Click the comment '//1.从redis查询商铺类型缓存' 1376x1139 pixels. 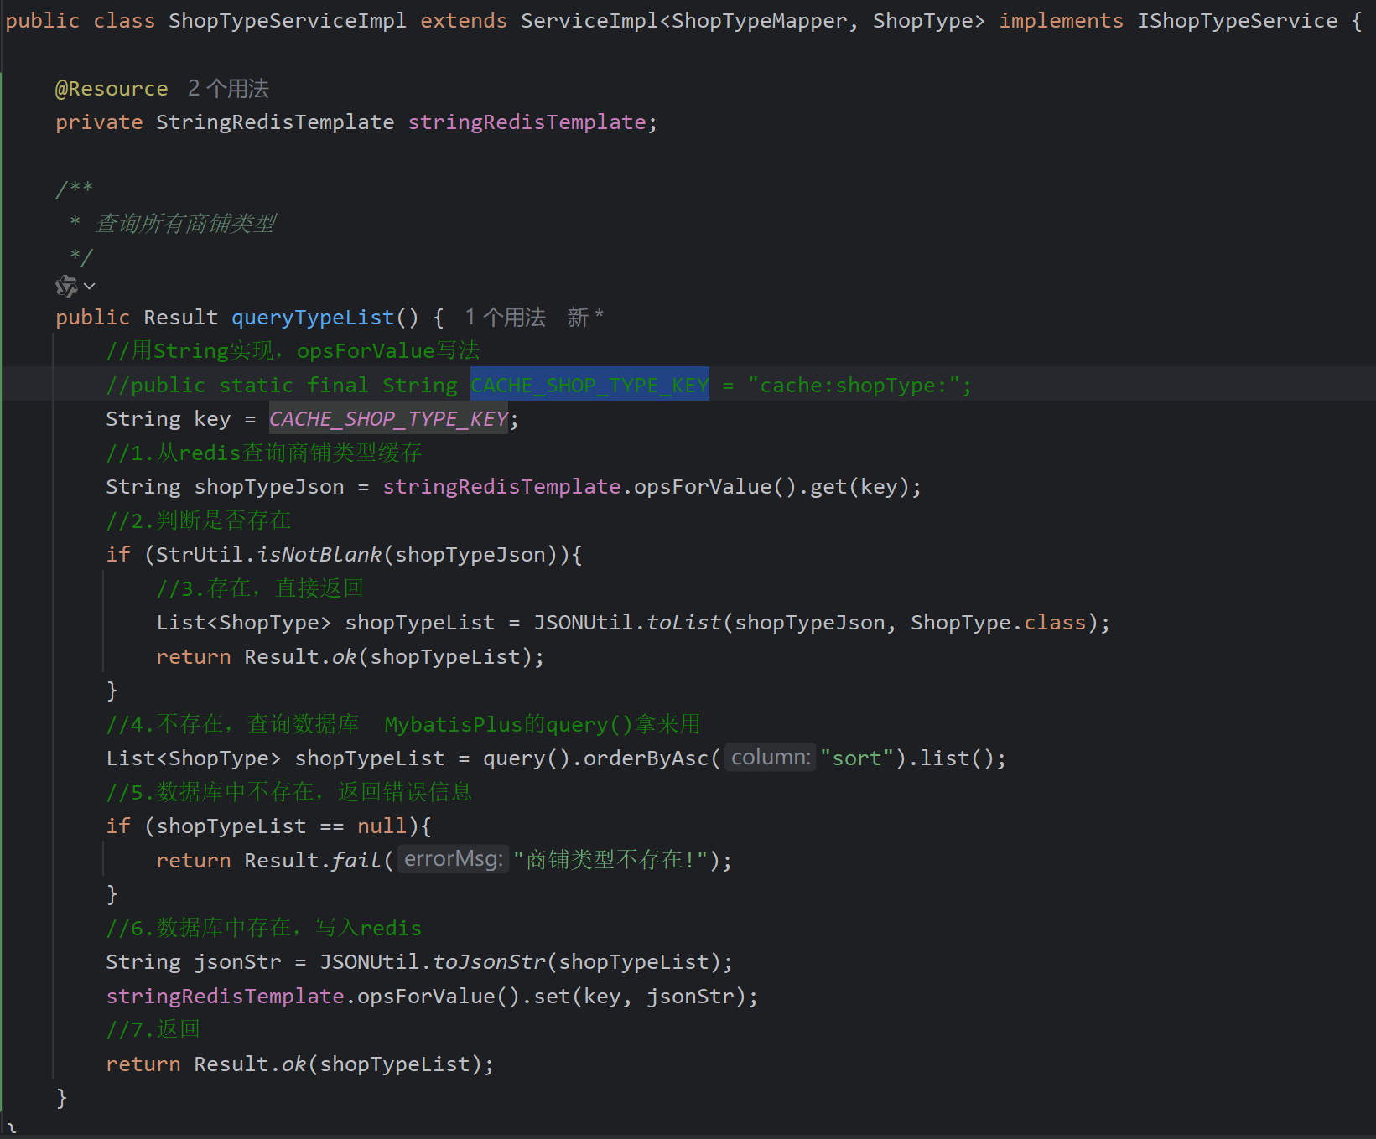(264, 453)
